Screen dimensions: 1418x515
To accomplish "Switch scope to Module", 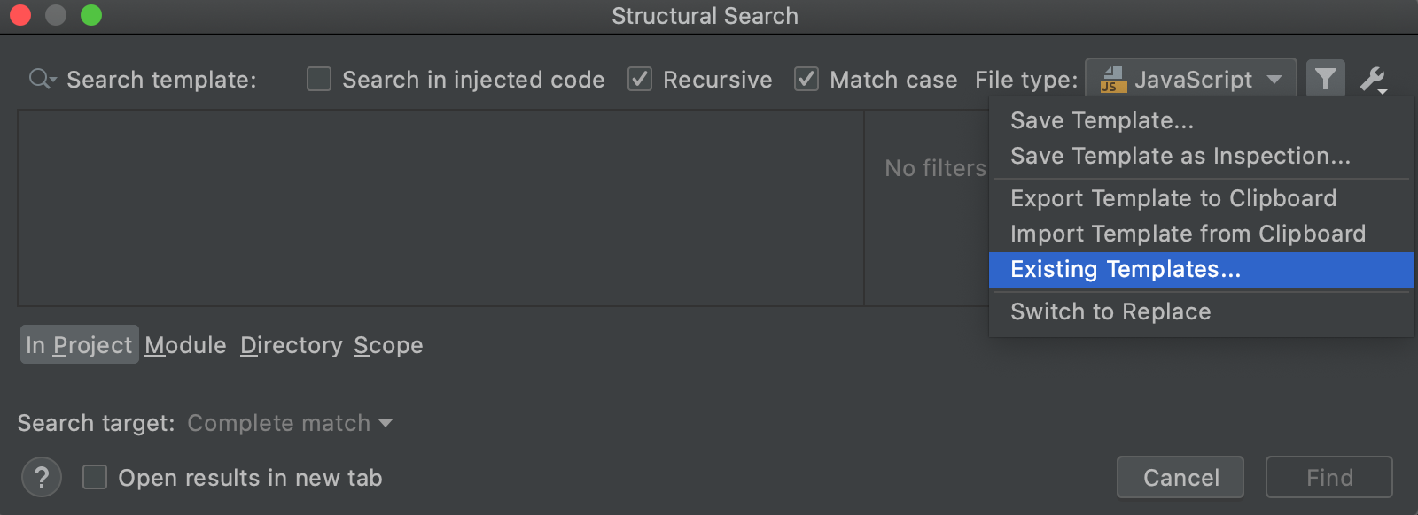I will pyautogui.click(x=185, y=345).
